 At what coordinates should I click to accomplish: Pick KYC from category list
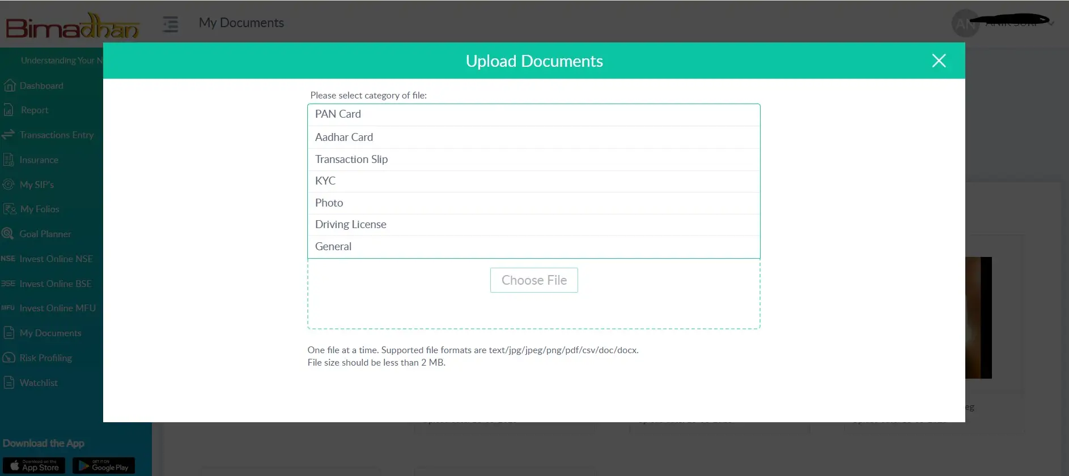tap(533, 181)
